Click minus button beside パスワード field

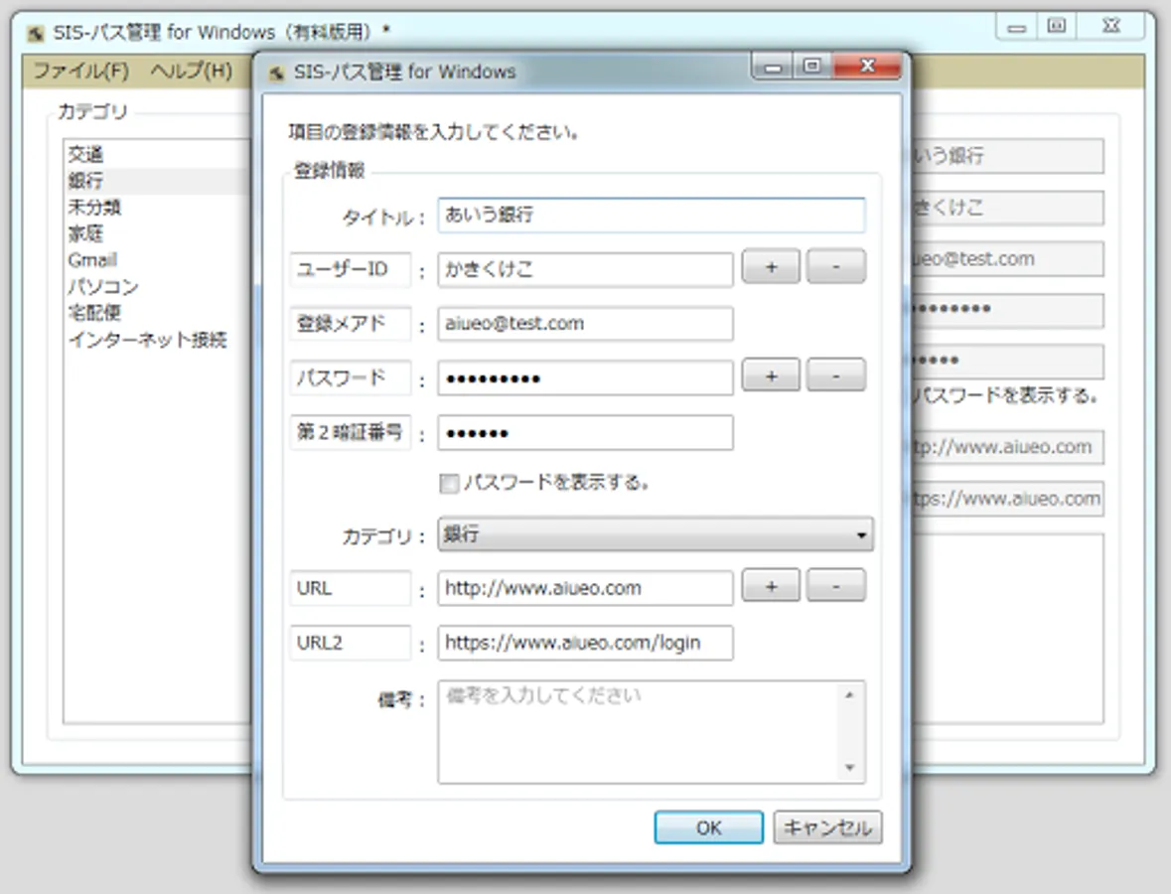click(836, 375)
